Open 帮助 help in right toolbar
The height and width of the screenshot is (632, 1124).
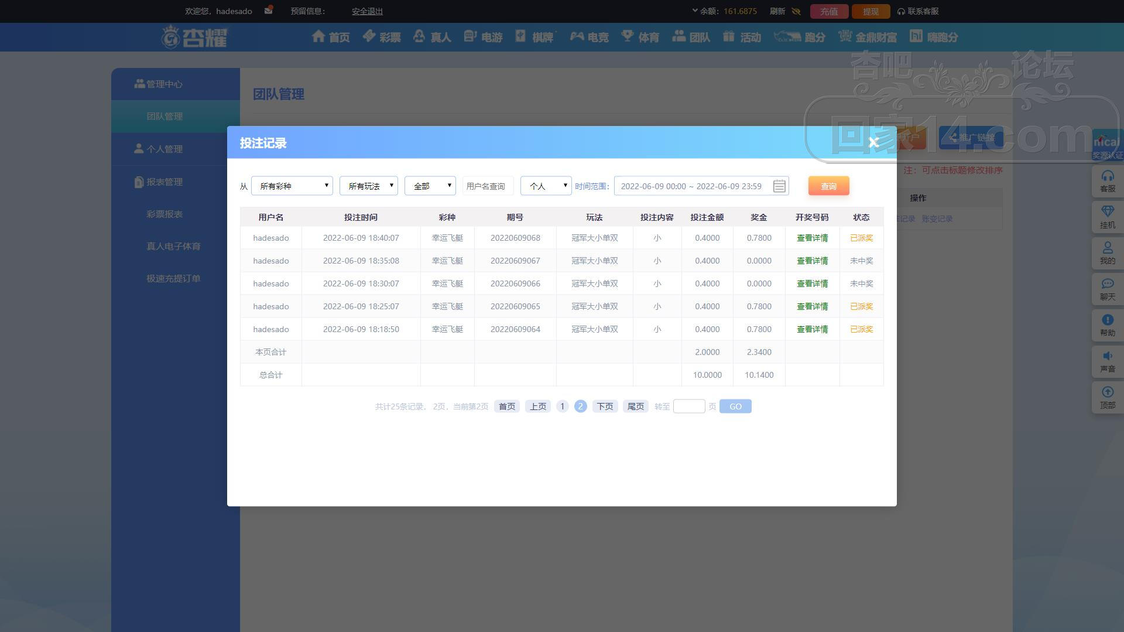click(1108, 325)
